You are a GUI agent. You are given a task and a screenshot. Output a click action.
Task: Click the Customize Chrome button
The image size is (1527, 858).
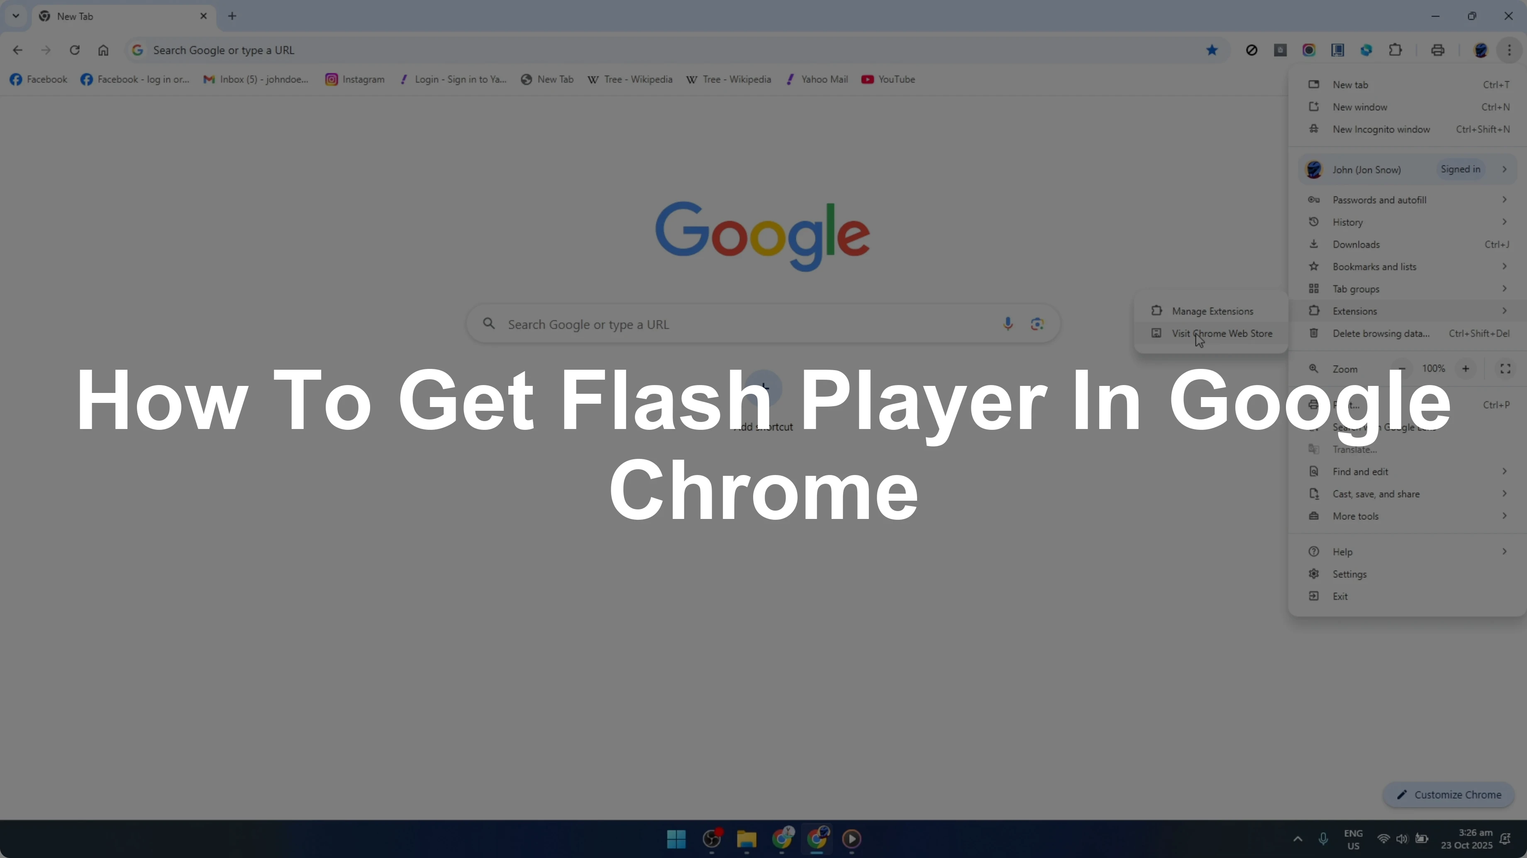point(1449,795)
